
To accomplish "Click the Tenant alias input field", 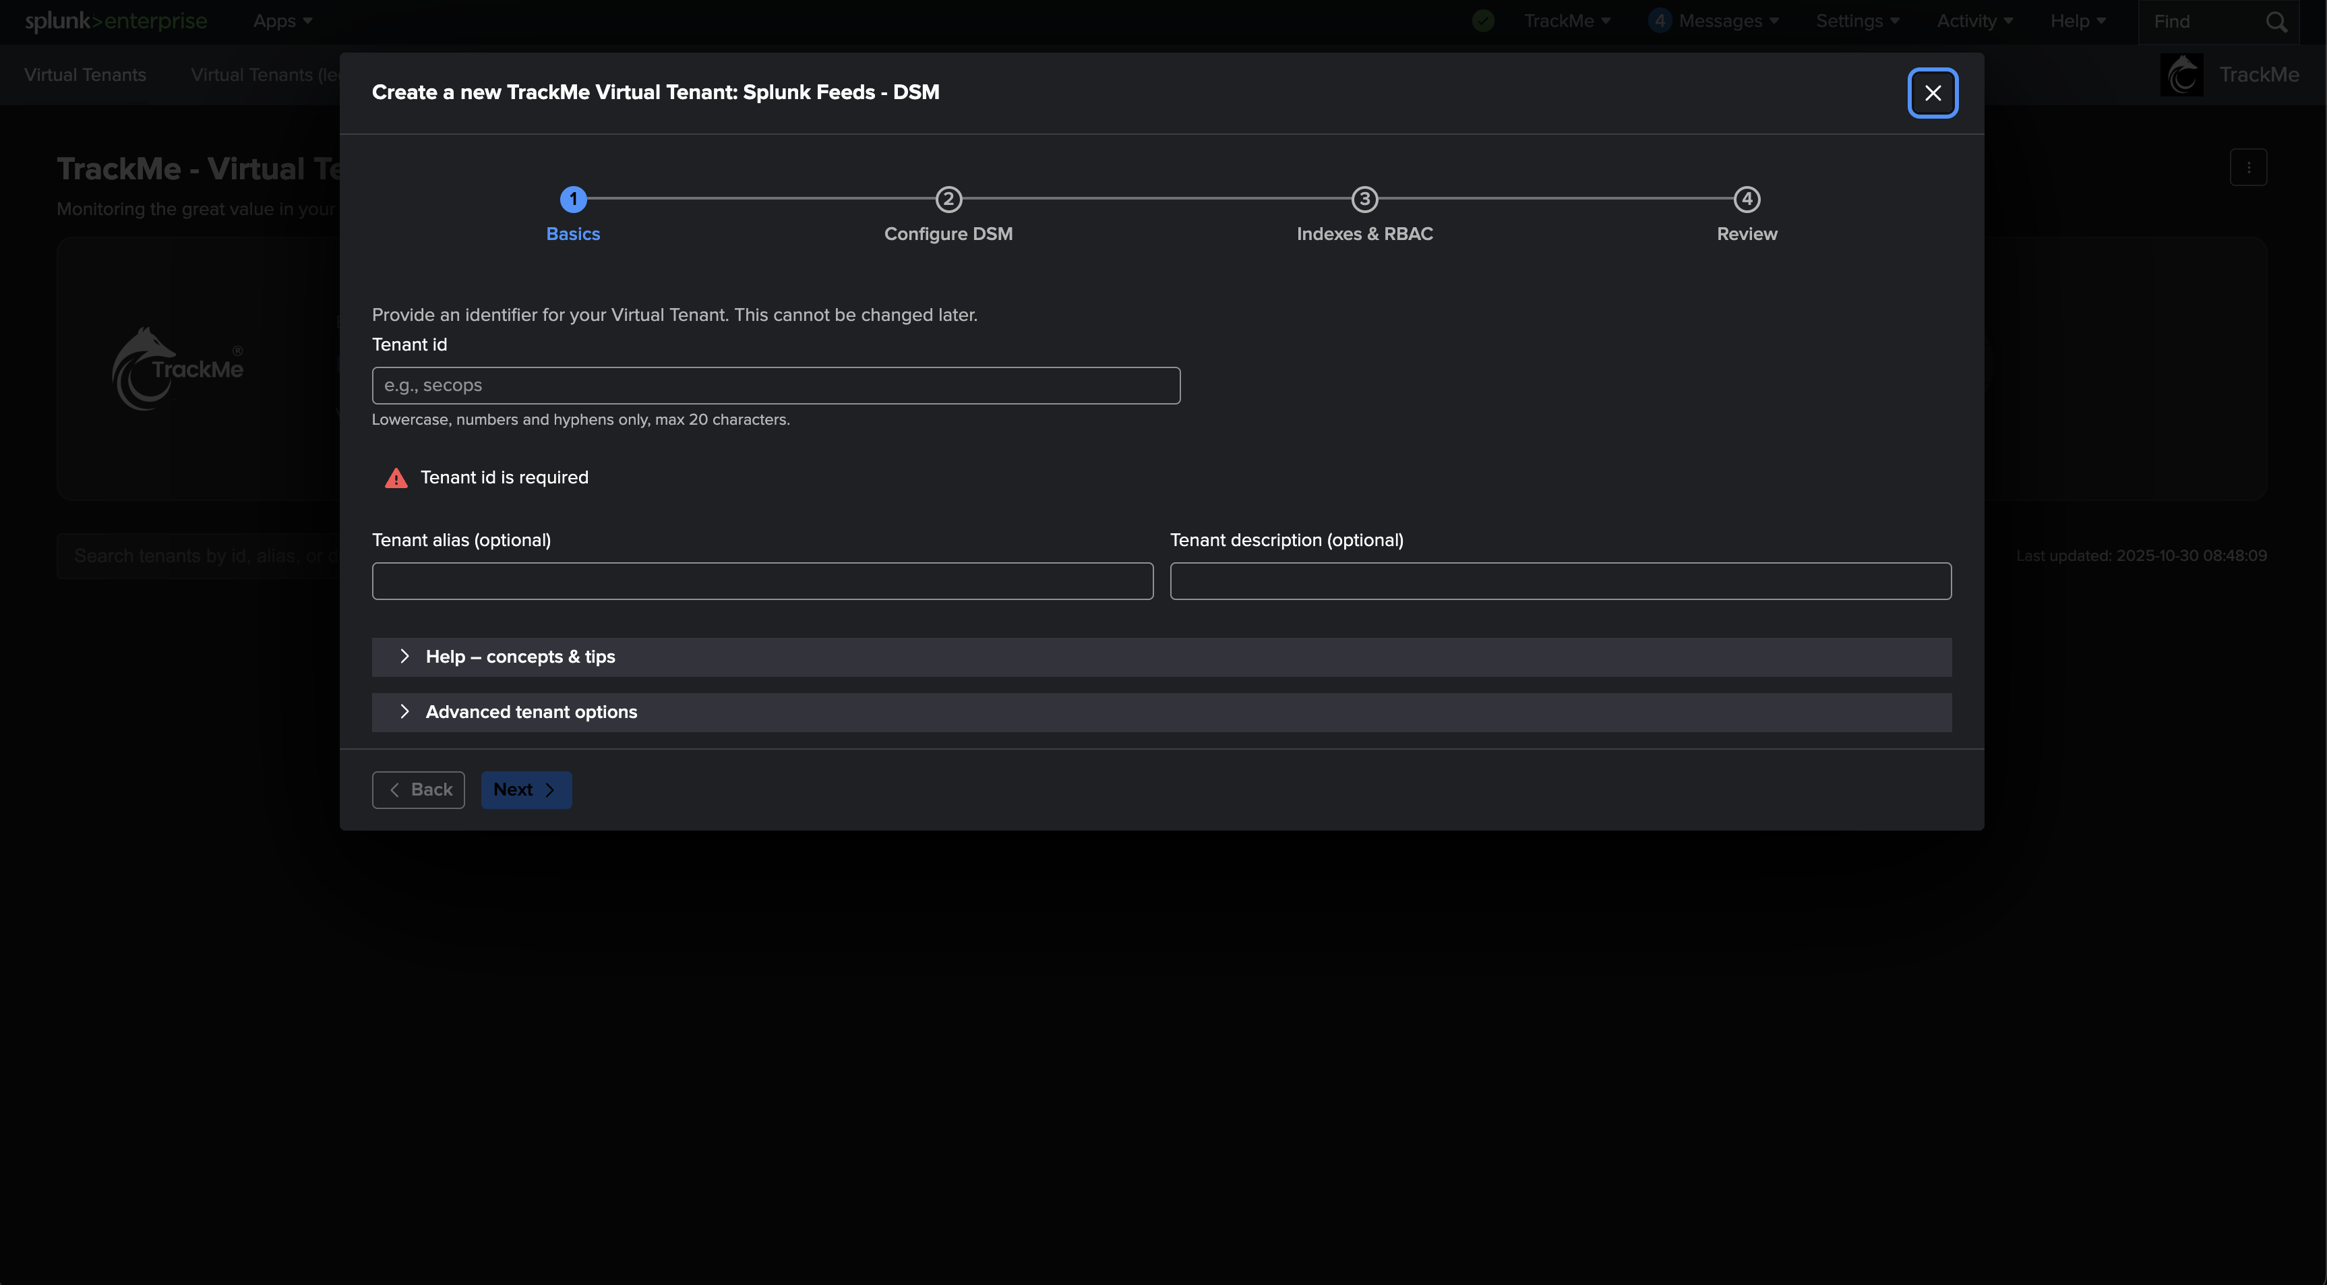I will [762, 581].
